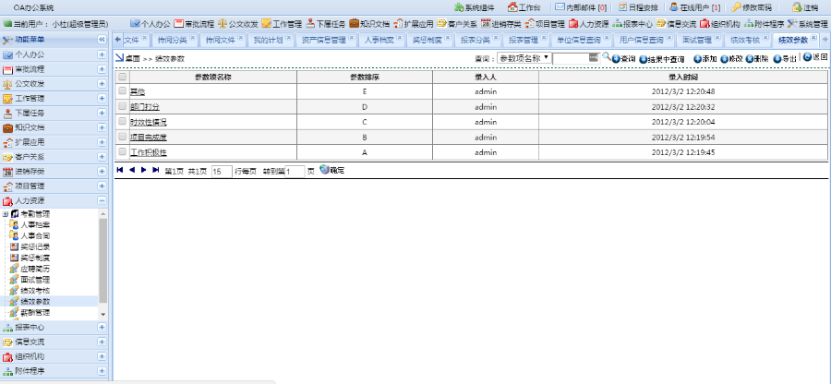
Task: Open 人力资源 in the top toolbar
Action: (x=589, y=24)
